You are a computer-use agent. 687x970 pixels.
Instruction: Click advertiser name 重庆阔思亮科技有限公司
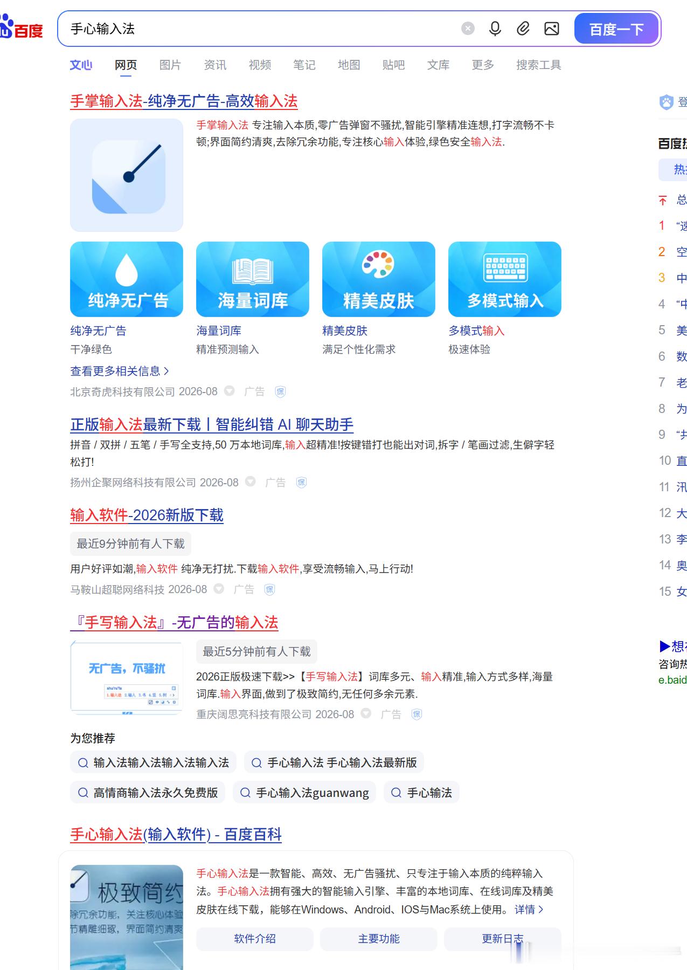[x=254, y=714]
